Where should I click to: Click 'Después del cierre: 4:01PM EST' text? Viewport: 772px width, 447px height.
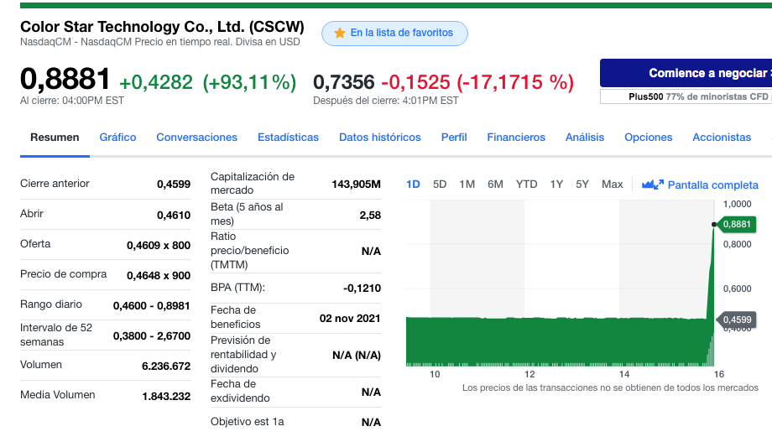[385, 101]
